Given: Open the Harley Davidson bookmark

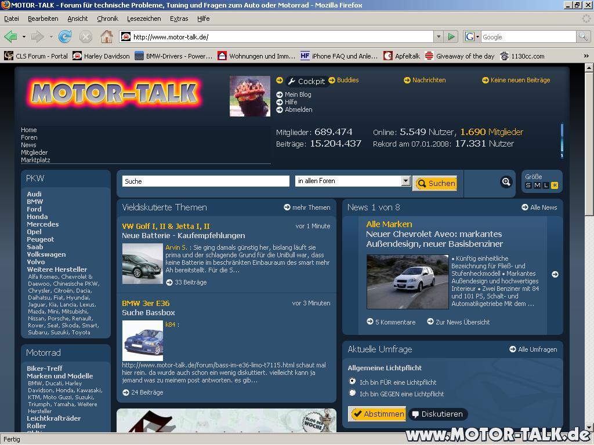Looking at the screenshot, I should tap(101, 56).
